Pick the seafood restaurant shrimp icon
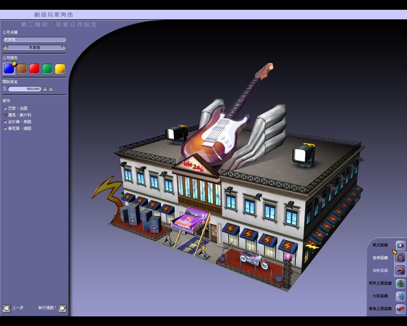The image size is (407, 326). (400, 270)
